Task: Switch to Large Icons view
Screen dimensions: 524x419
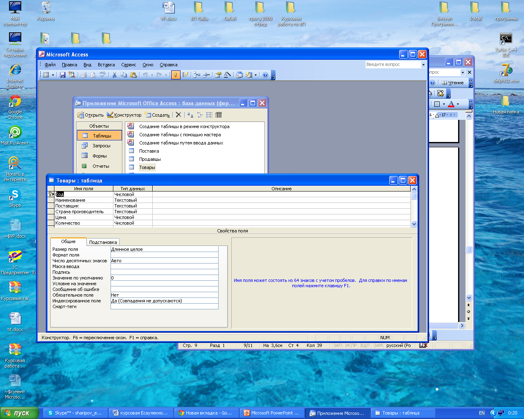Action: 190,115
